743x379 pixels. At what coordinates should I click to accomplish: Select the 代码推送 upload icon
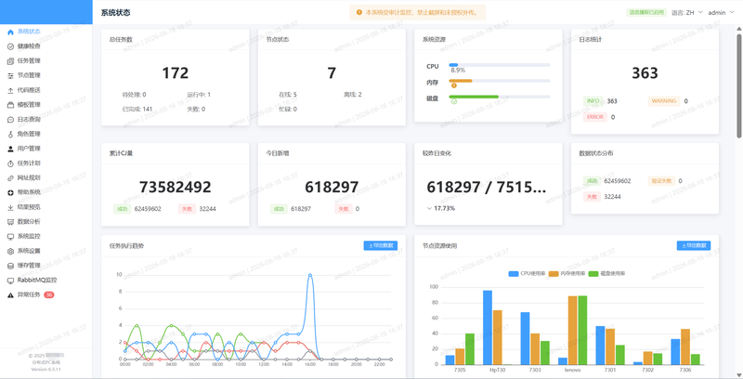tap(10, 90)
